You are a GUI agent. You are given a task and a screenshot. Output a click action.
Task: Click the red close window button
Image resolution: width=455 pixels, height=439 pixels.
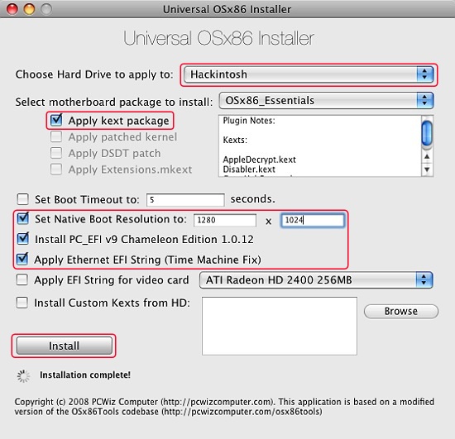12,9
